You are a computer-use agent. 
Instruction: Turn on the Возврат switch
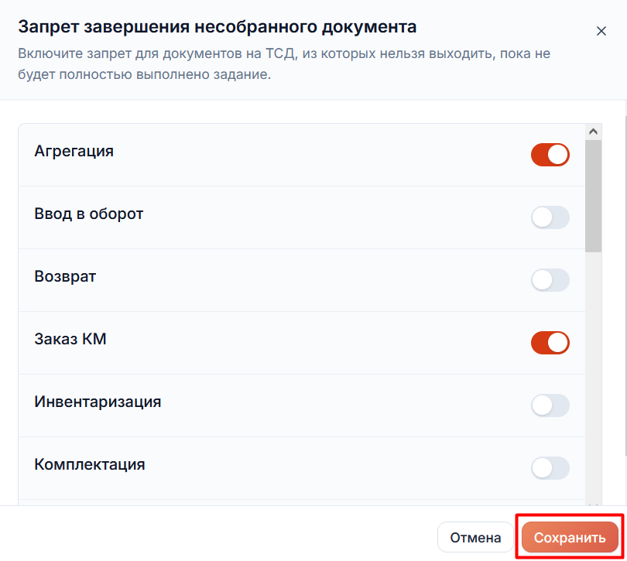point(550,280)
